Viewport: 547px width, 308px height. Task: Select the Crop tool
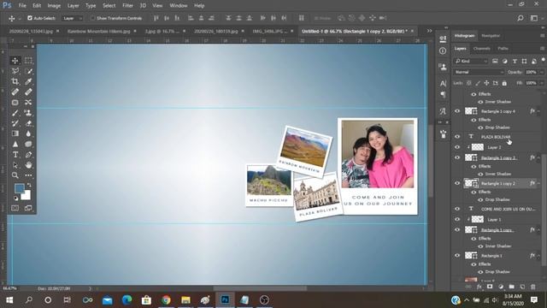point(15,82)
